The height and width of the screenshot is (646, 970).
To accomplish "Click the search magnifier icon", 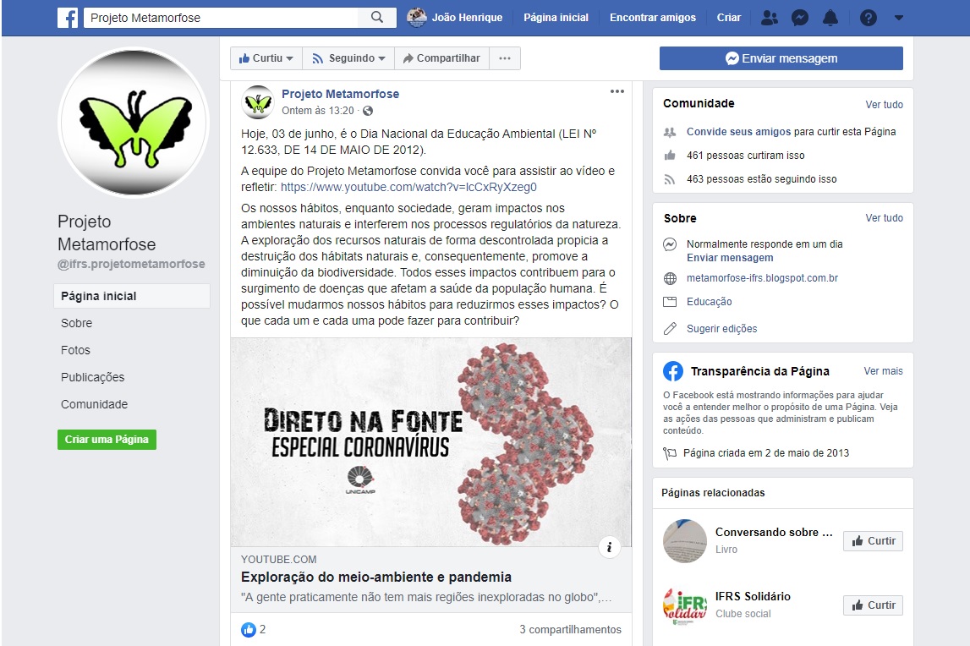I will [376, 17].
